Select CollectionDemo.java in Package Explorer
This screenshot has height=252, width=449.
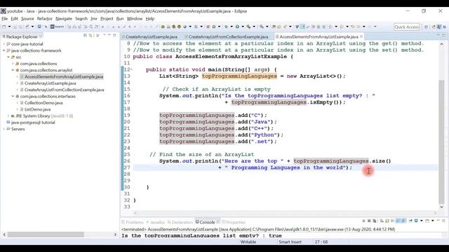pos(43,103)
